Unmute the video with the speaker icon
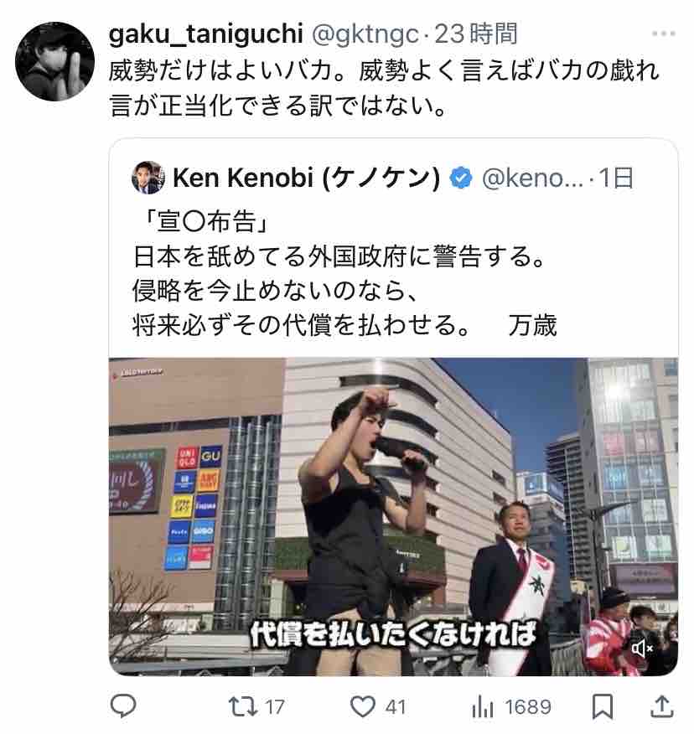The image size is (694, 734). click(642, 649)
